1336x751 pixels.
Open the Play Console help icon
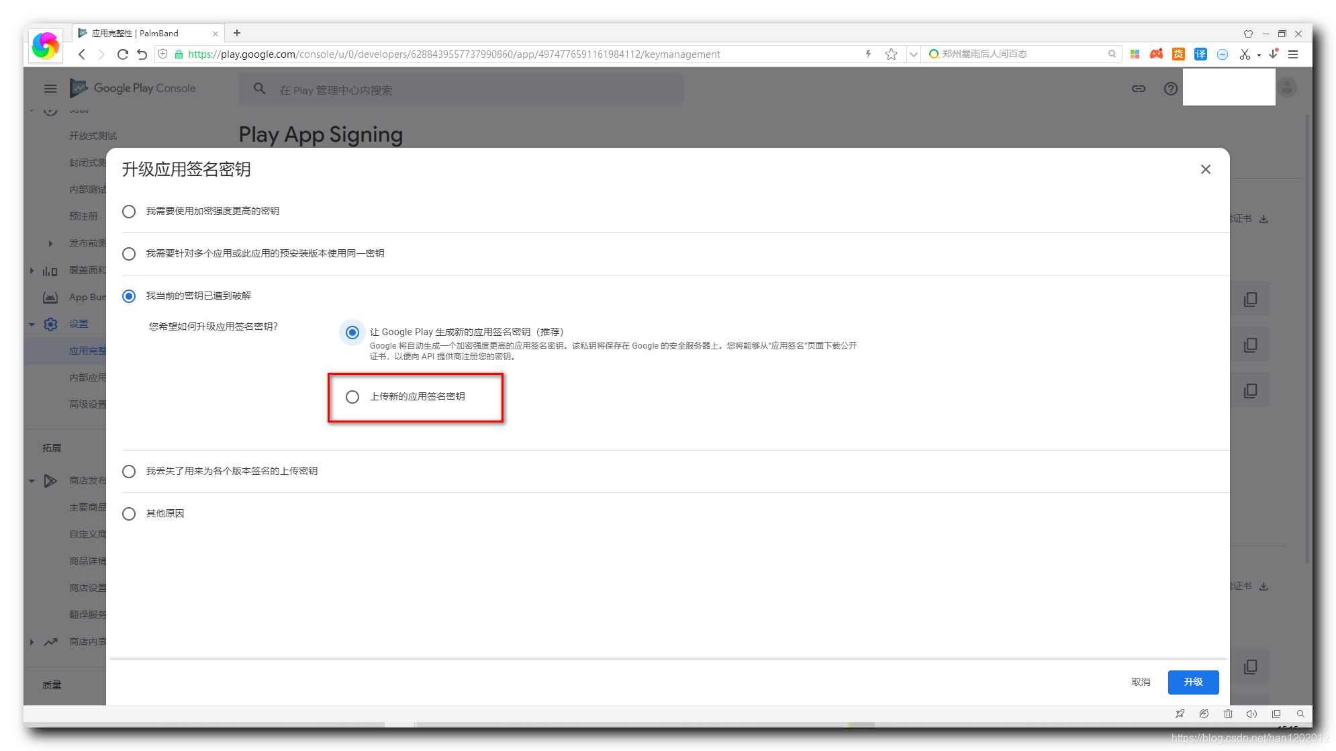[x=1170, y=89]
